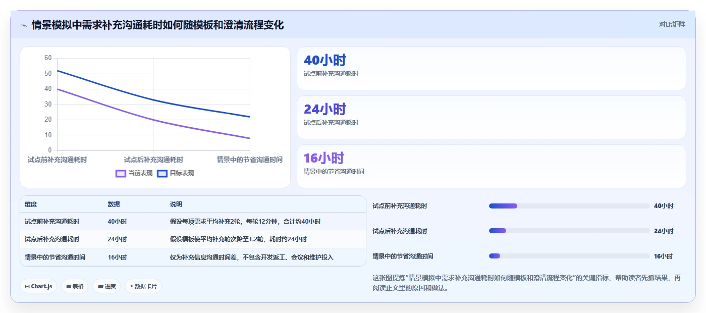Viewport: 706px width, 313px height.
Task: Click the 试点后补充沟通耗时 progress bar
Action: pyautogui.click(x=569, y=231)
